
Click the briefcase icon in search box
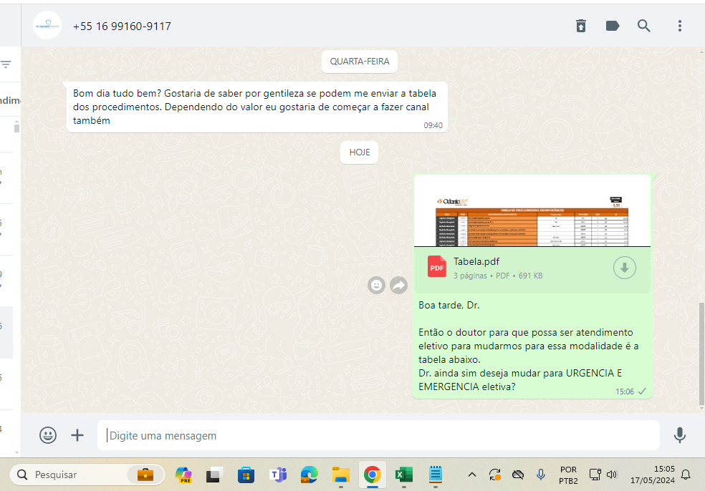[x=145, y=475]
